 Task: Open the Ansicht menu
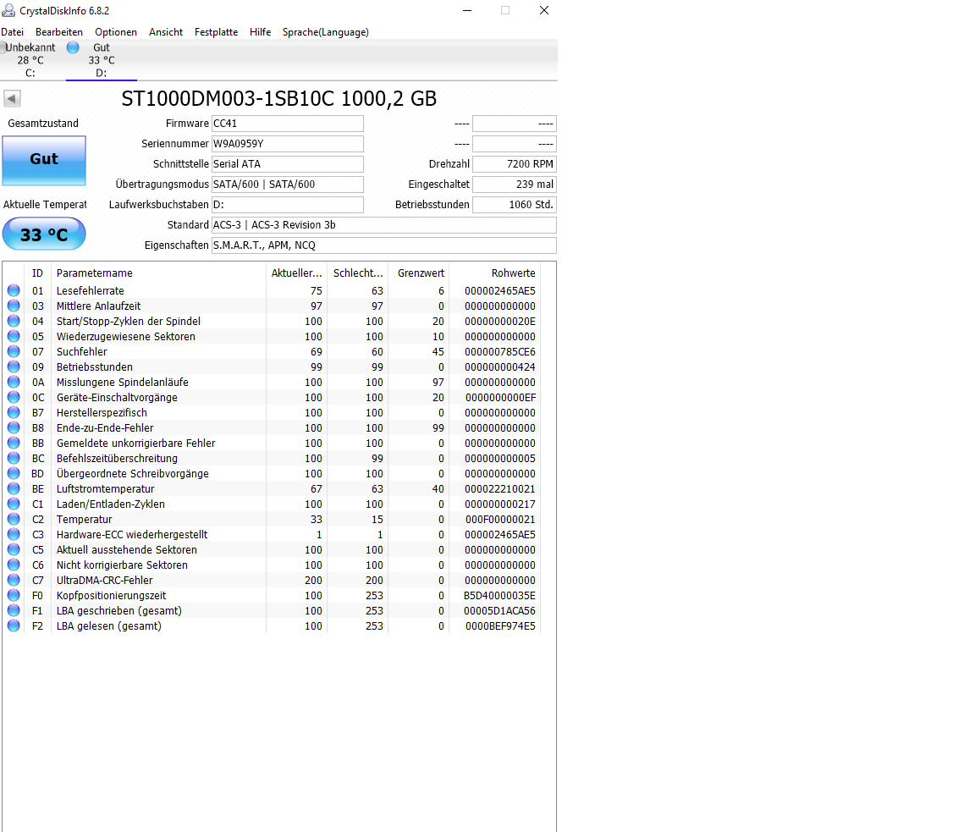(x=166, y=32)
